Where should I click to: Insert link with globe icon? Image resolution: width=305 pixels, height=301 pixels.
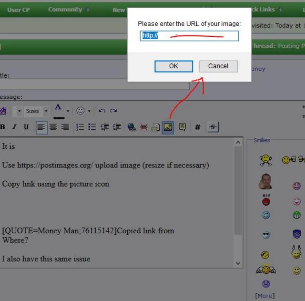pyautogui.click(x=132, y=127)
